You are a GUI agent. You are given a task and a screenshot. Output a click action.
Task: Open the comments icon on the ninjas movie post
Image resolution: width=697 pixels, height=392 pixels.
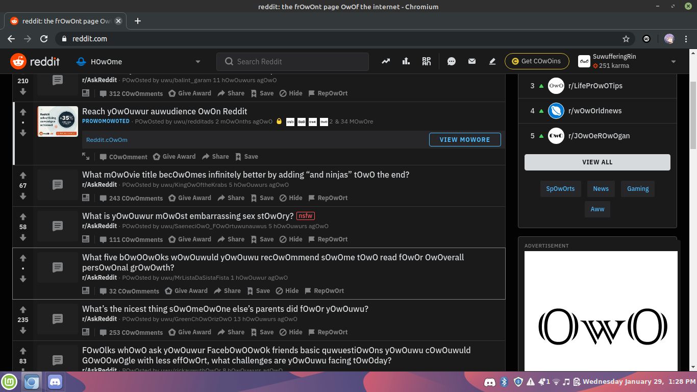58,184
